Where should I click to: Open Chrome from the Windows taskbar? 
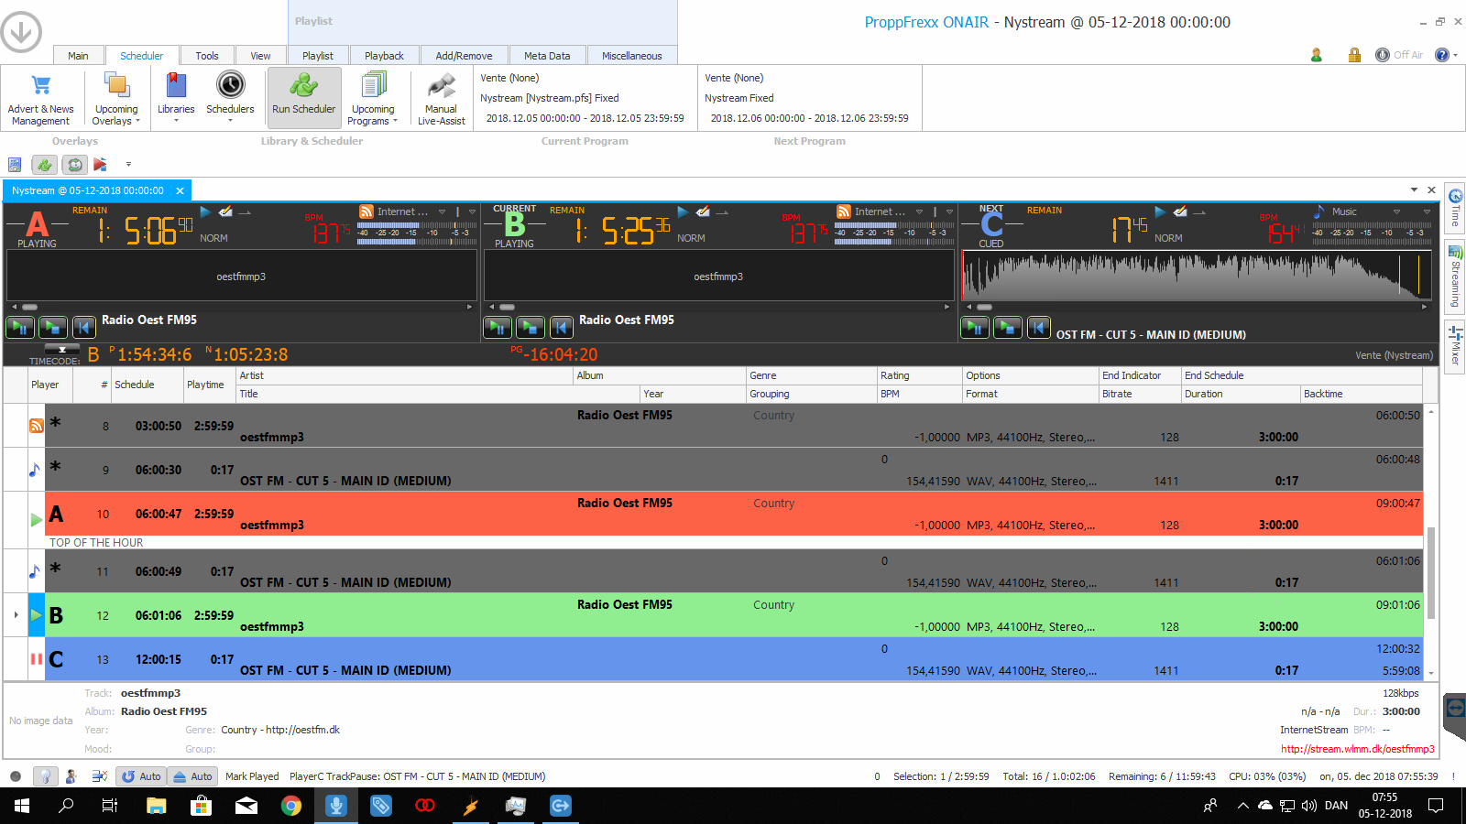tap(291, 806)
